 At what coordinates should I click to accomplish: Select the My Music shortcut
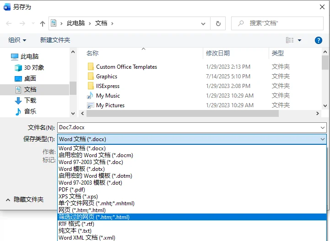(108, 96)
